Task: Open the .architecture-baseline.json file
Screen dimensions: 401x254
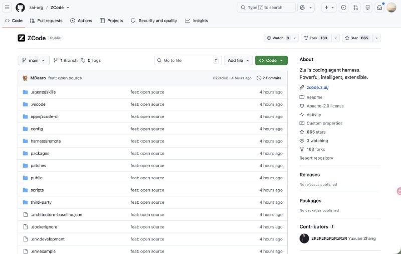Action: [x=57, y=214]
